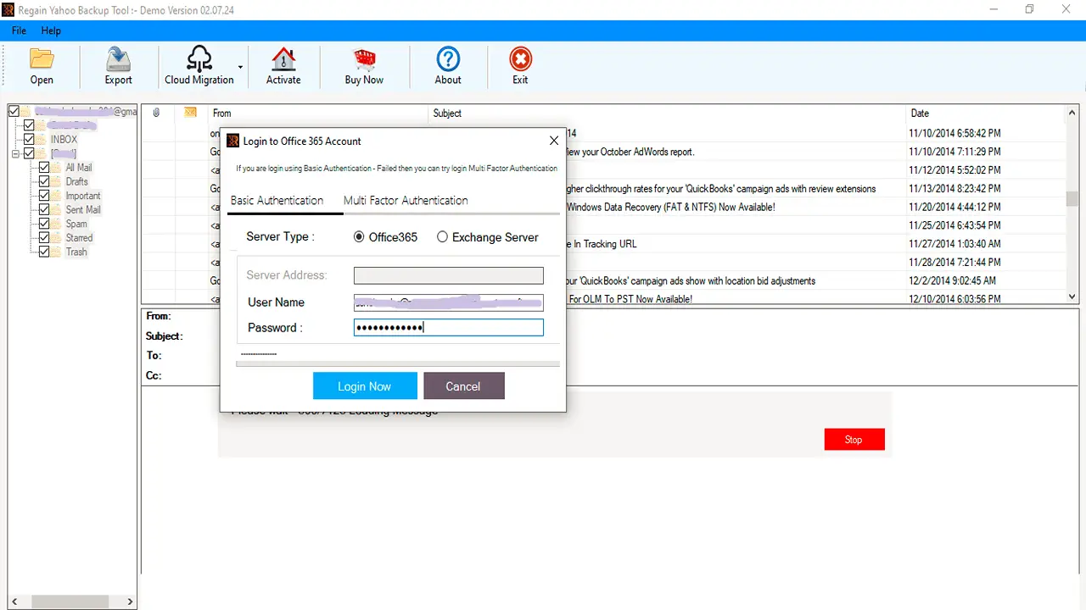This screenshot has width=1086, height=610.
Task: Click the login progress bar in the dialog
Action: coord(398,363)
